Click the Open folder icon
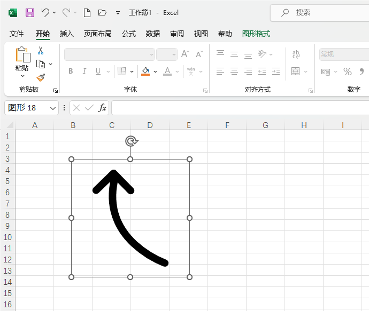The image size is (369, 311). 102,12
